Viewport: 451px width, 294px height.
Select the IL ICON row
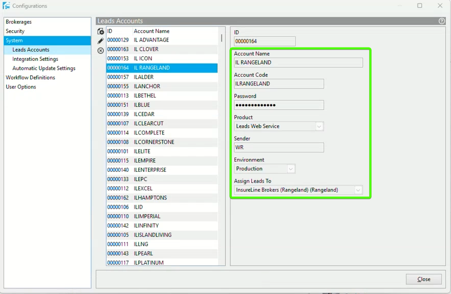(x=162, y=58)
